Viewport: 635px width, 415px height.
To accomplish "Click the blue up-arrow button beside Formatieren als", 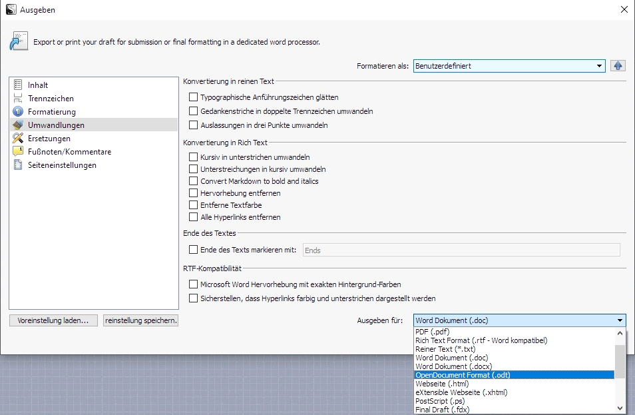I will [618, 66].
